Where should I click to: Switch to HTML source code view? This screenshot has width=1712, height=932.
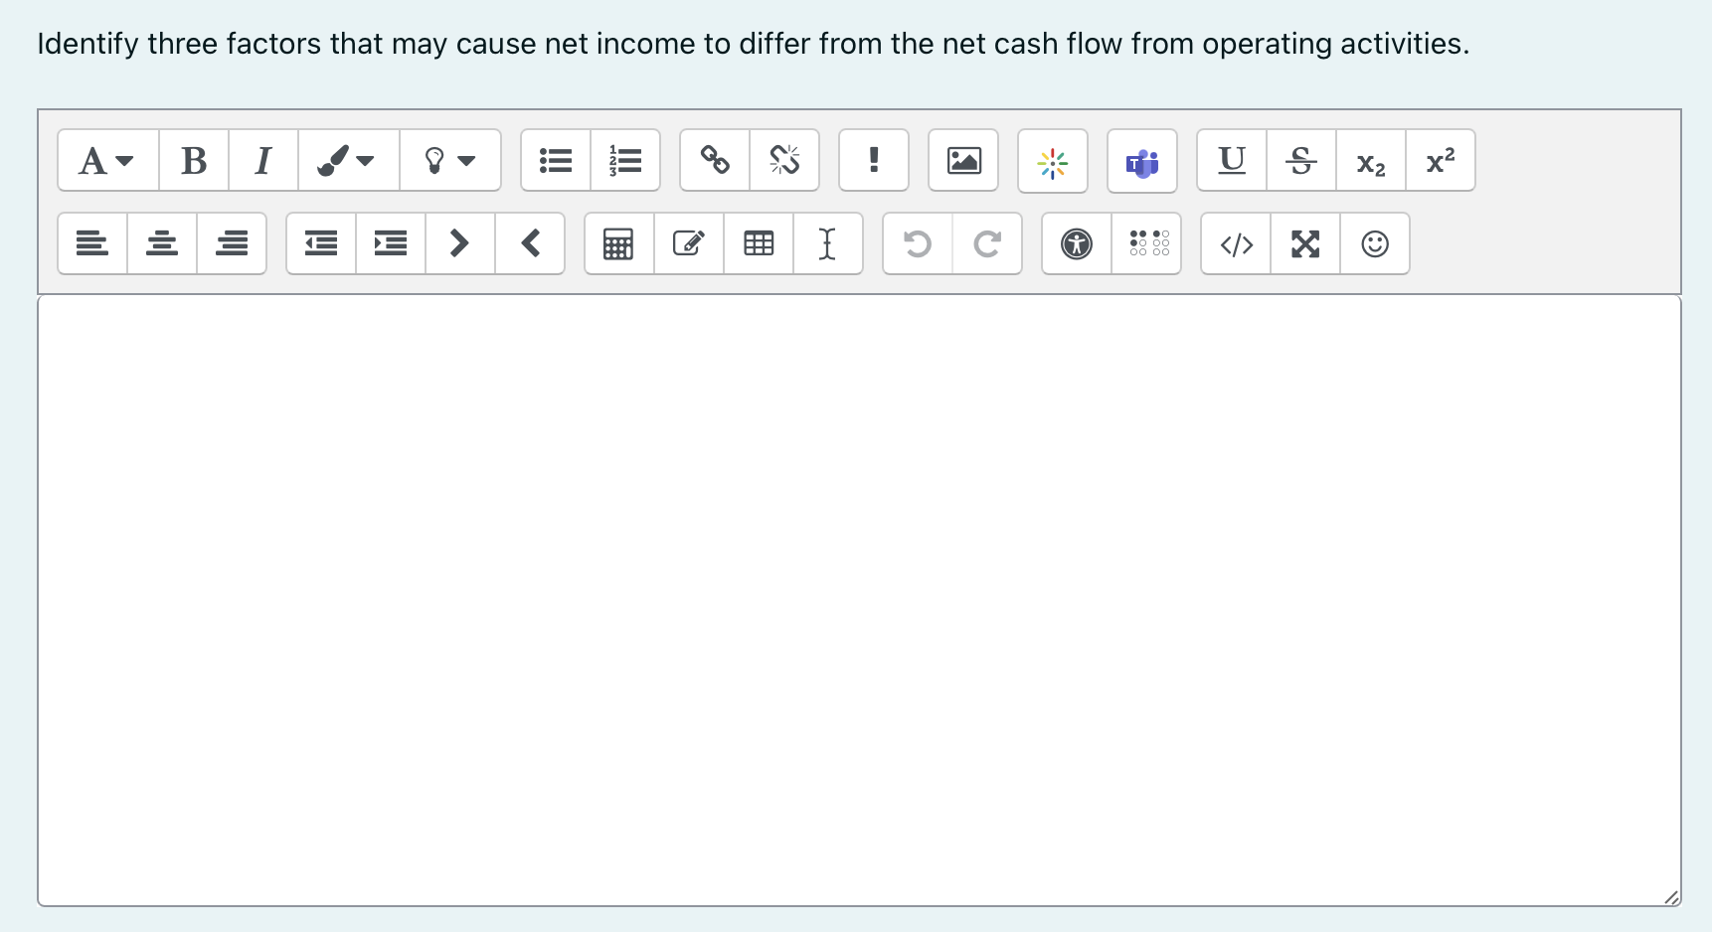[1235, 243]
